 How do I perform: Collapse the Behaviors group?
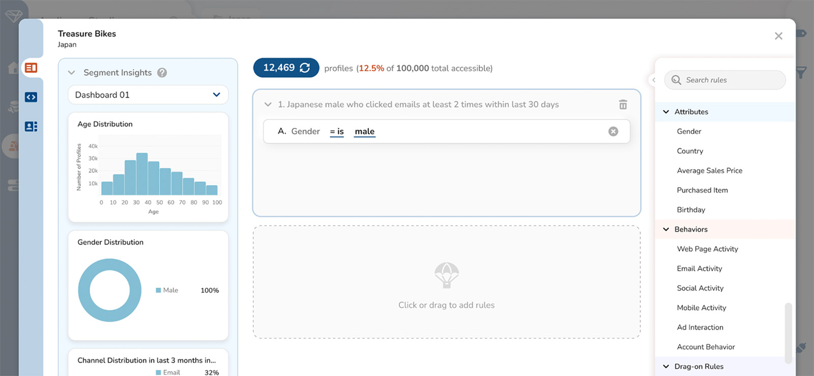click(666, 229)
